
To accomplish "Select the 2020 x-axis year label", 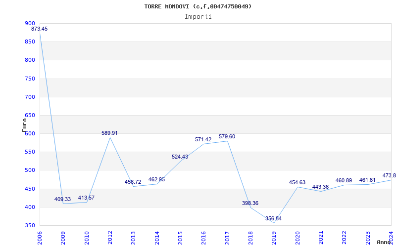I will pos(297,238).
